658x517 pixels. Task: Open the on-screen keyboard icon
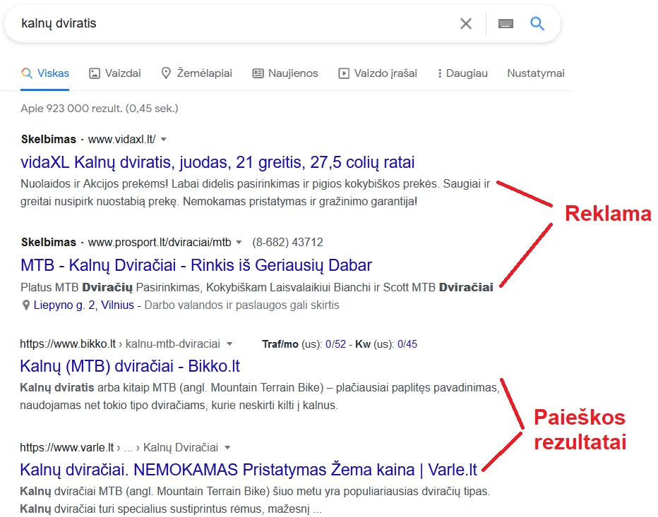click(506, 23)
